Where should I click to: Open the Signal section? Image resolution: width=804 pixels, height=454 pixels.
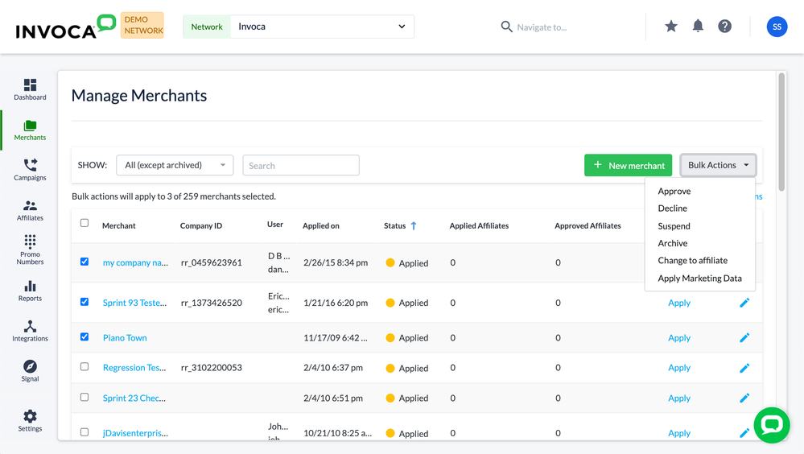click(30, 370)
